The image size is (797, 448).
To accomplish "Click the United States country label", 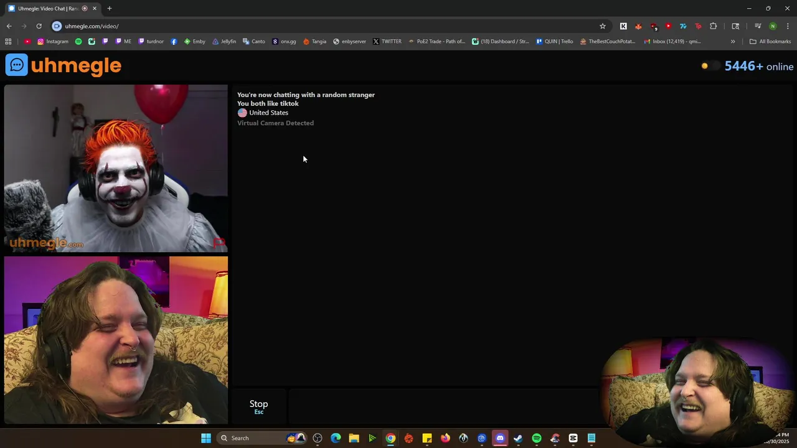I will (x=268, y=113).
